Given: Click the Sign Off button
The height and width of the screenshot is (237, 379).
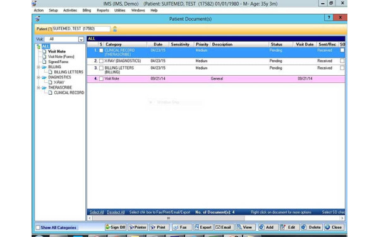Looking at the screenshot, I should coord(116,228).
